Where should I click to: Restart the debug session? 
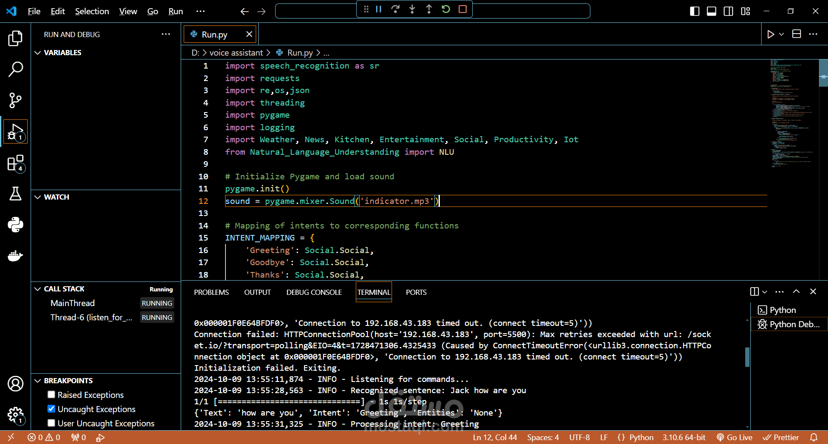tap(446, 9)
